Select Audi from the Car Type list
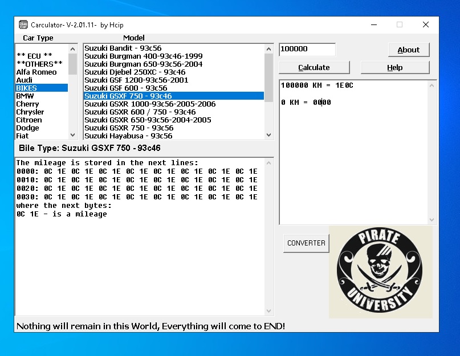The height and width of the screenshot is (356, 460). (x=25, y=80)
